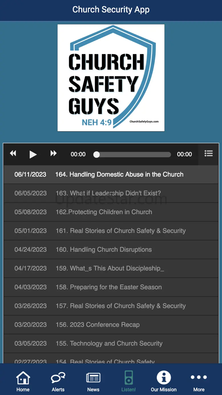The width and height of the screenshot is (222, 395).
Task: Click the elapsed time 00:00 left of slider
Action: click(x=78, y=154)
